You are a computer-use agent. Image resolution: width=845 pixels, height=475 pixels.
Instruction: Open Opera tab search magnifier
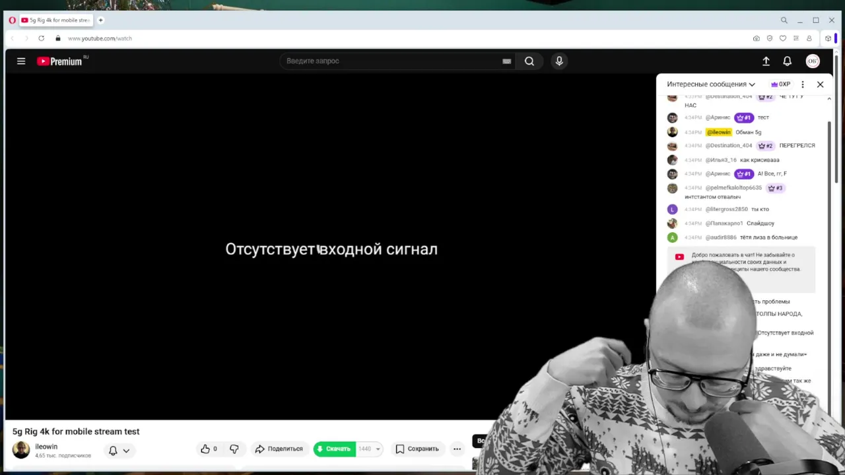[x=784, y=20]
